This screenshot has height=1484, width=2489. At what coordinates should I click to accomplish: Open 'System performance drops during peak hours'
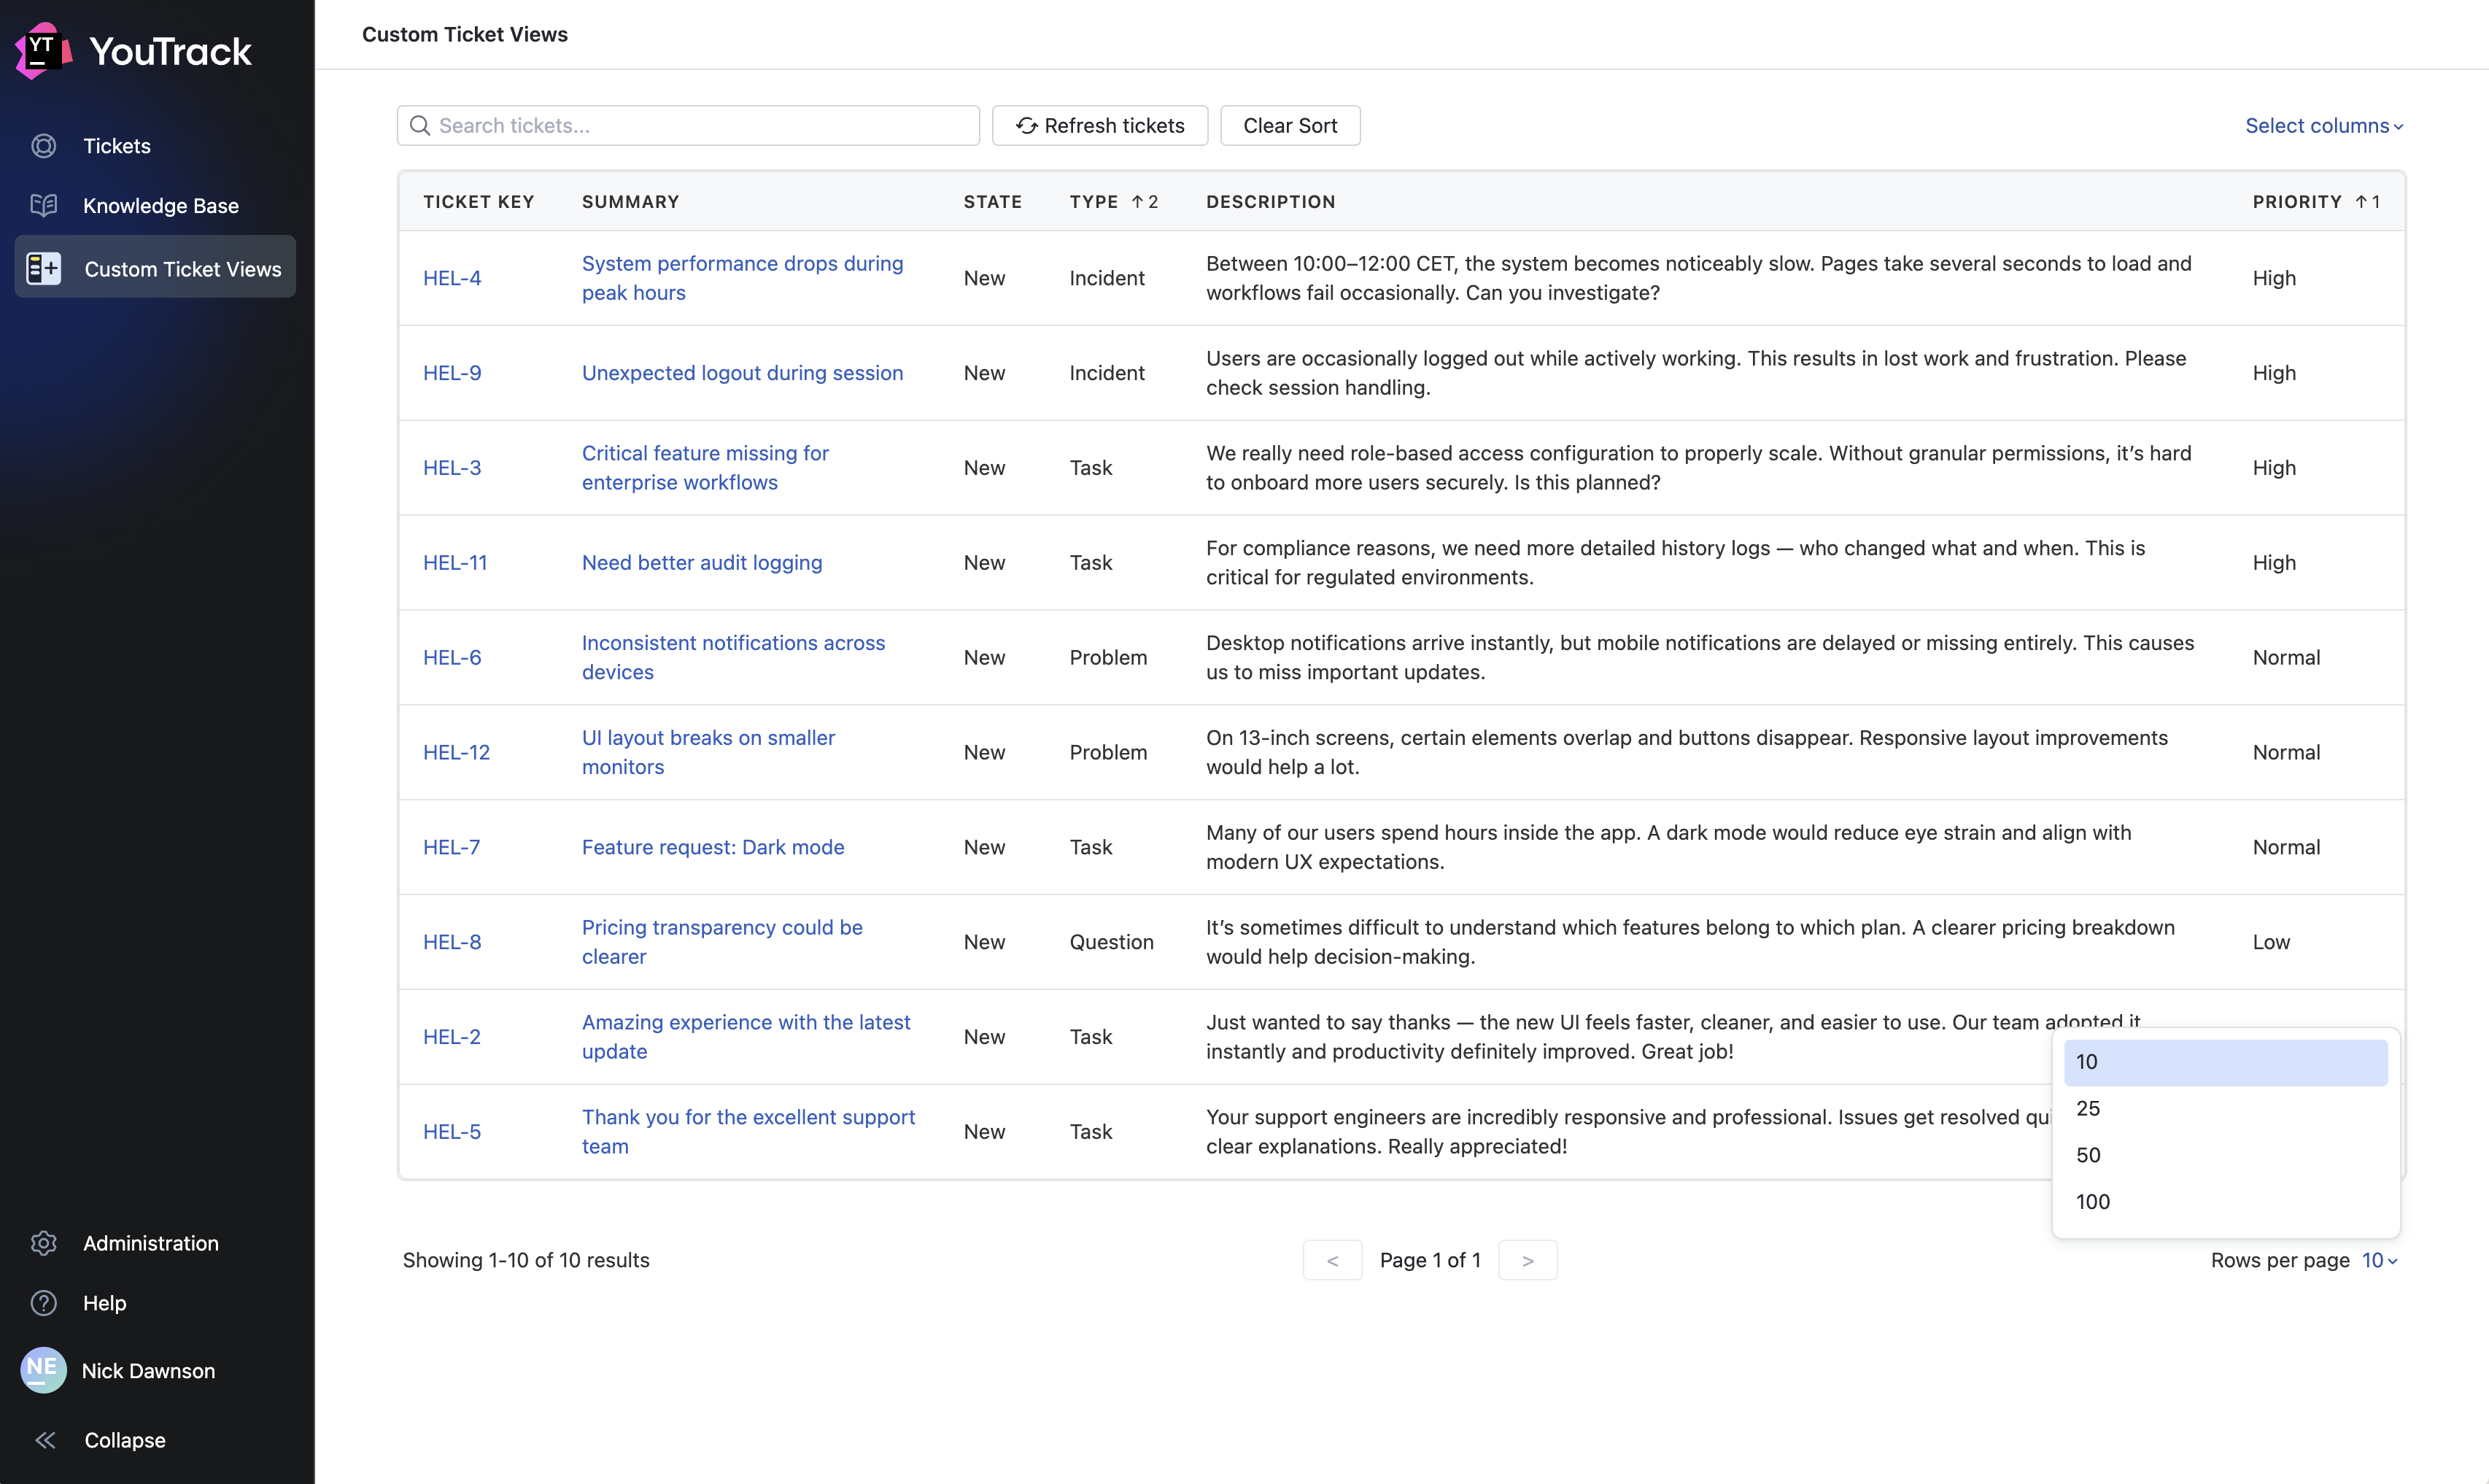point(742,278)
